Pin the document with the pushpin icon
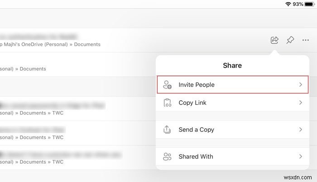Image resolution: width=317 pixels, height=182 pixels. click(290, 40)
